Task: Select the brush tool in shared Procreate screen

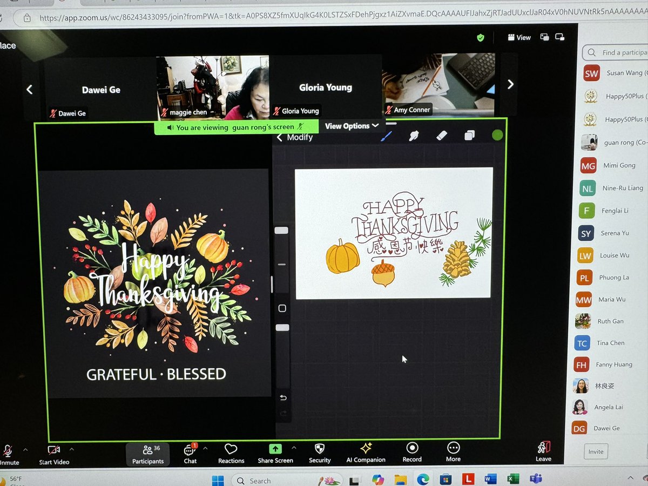Action: pos(386,136)
